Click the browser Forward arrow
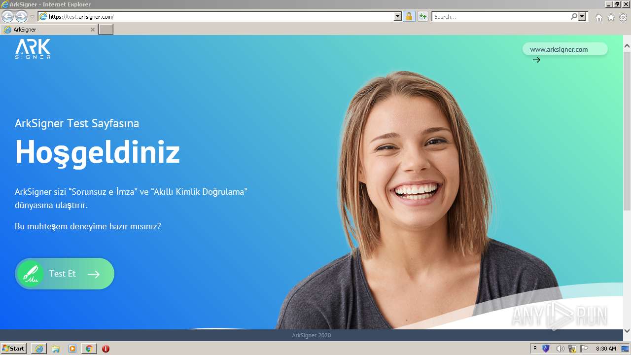The height and width of the screenshot is (355, 631). [x=21, y=16]
